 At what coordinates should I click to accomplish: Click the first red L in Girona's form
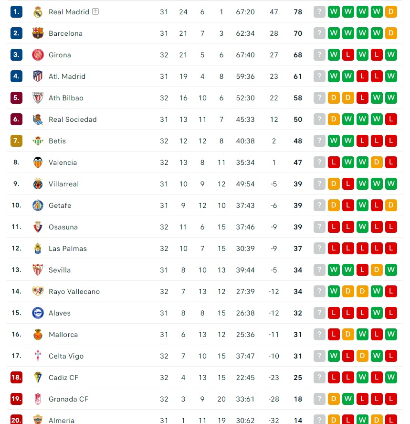point(348,54)
